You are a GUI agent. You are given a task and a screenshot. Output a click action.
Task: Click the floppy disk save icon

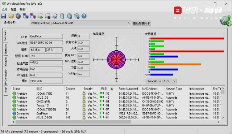[x=4, y=16]
